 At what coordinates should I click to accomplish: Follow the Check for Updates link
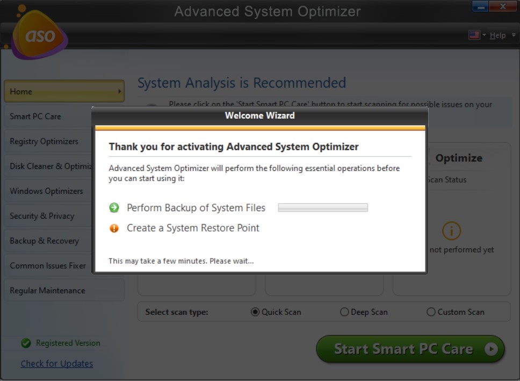[57, 364]
